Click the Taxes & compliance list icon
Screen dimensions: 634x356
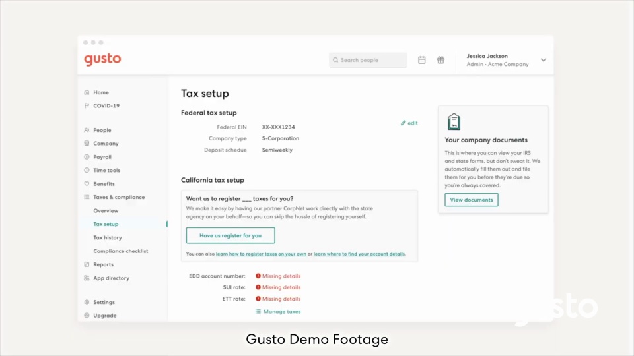[87, 197]
